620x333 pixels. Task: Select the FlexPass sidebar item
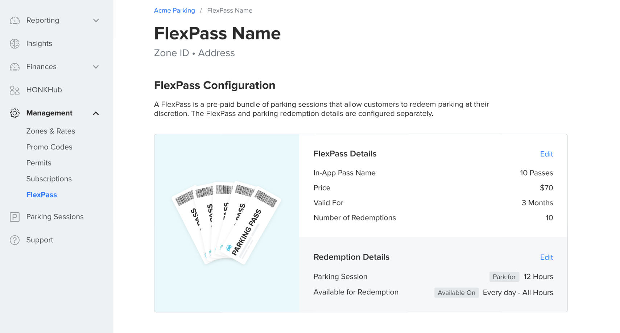pyautogui.click(x=41, y=195)
